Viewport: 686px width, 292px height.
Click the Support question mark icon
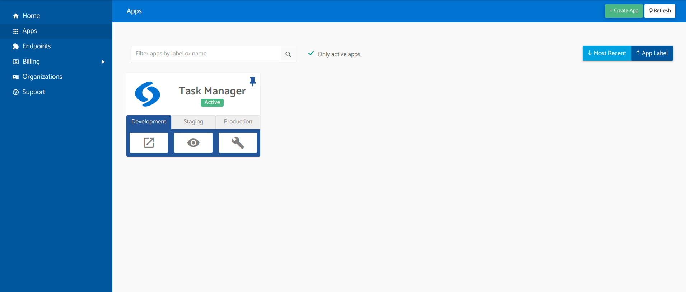tap(16, 92)
